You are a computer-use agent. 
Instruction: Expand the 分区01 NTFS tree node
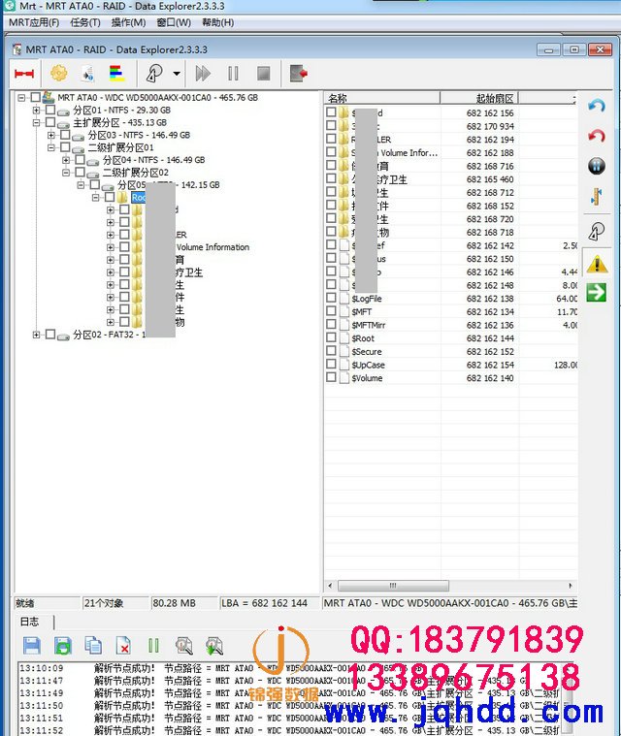(x=36, y=111)
